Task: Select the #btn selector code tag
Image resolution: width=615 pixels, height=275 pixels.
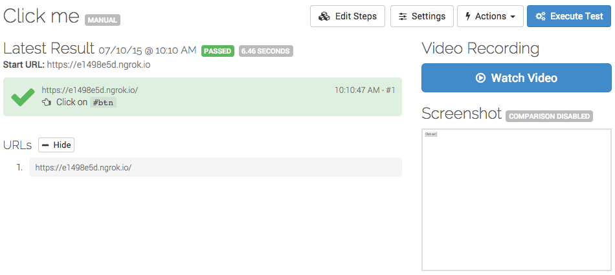Action: click(x=103, y=103)
